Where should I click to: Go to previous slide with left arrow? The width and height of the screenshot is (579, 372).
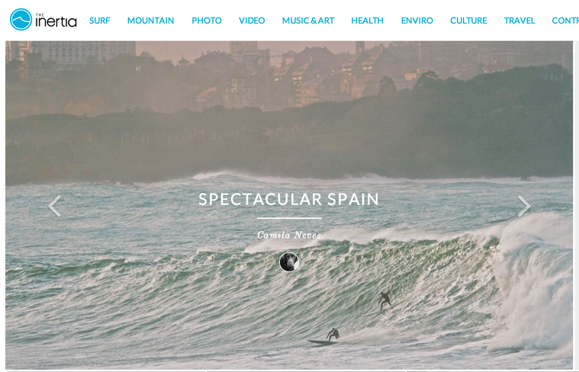pos(55,206)
